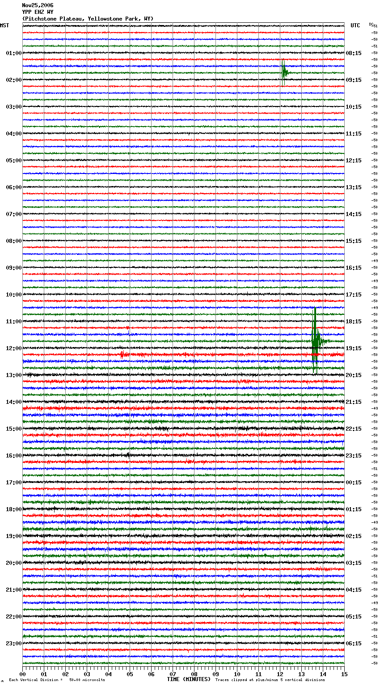
Task: Select the 16:00 MST row label
Action: click(x=14, y=456)
